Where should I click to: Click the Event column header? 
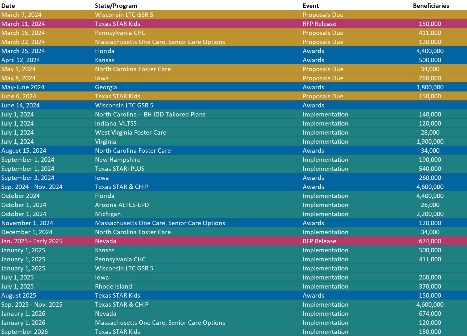pos(311,6)
